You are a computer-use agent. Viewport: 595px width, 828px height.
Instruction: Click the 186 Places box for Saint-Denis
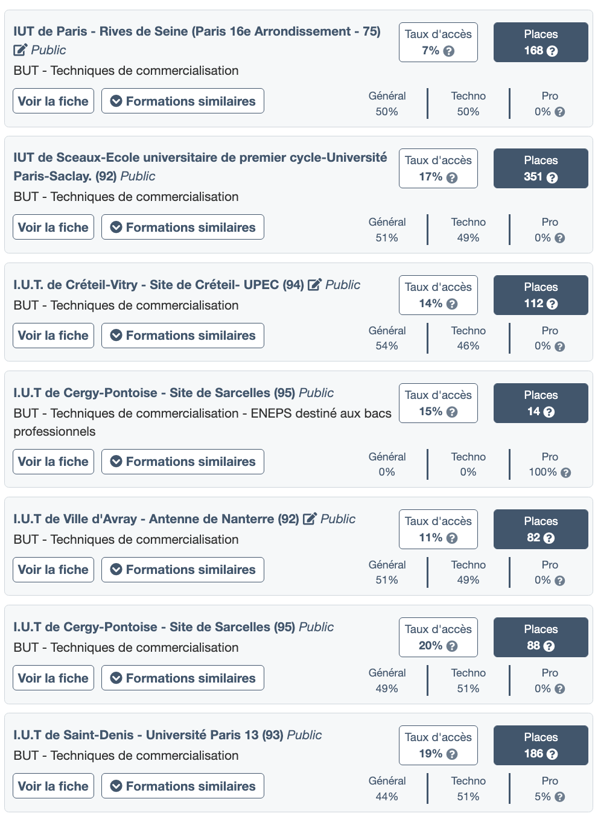(541, 745)
